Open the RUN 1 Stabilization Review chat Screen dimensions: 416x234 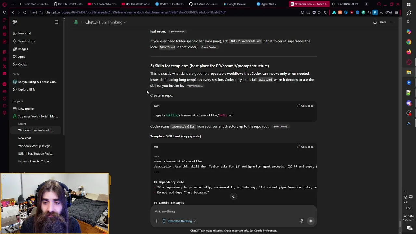[x=35, y=154]
